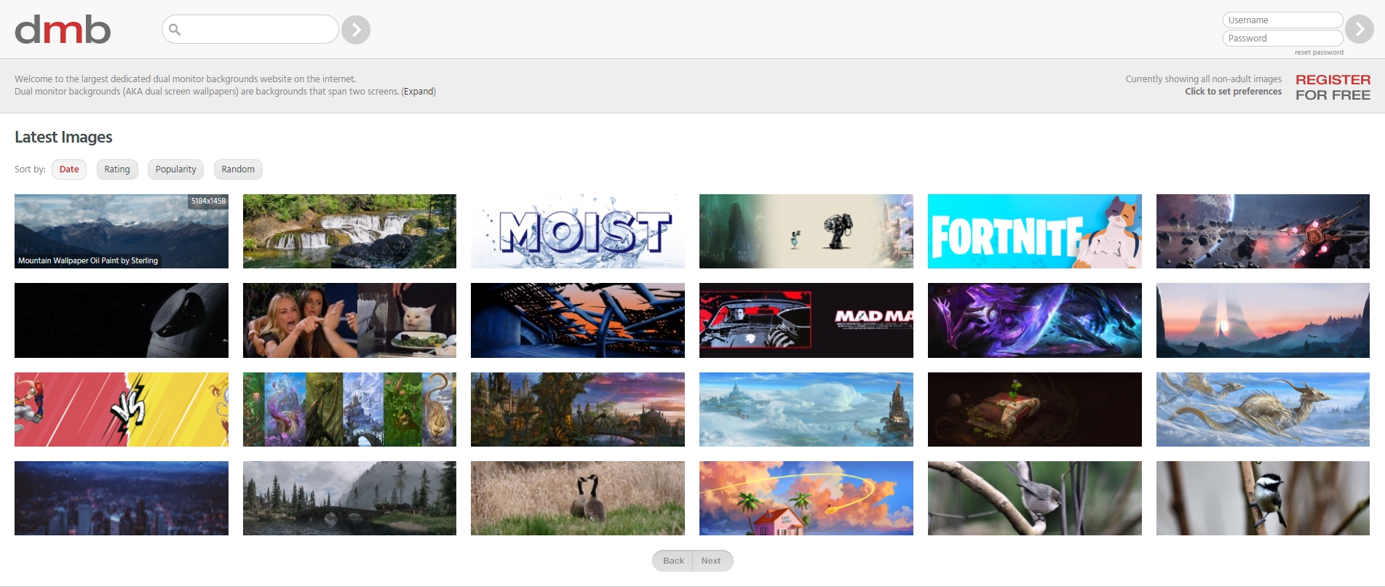Open the stone bridge forest wallpaper
This screenshot has height=587, width=1385.
[349, 498]
